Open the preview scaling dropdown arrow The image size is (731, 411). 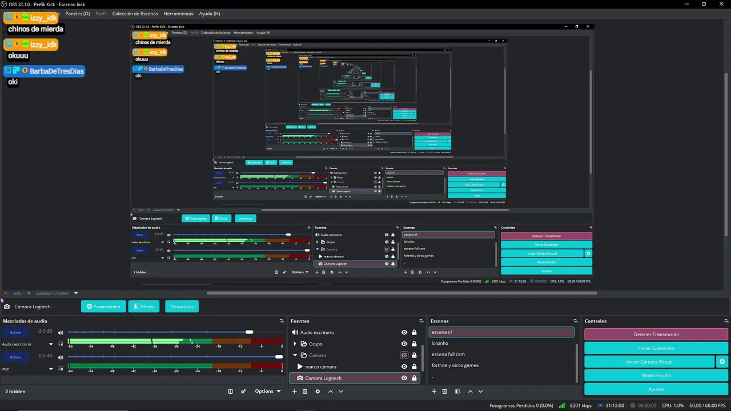tap(75, 293)
